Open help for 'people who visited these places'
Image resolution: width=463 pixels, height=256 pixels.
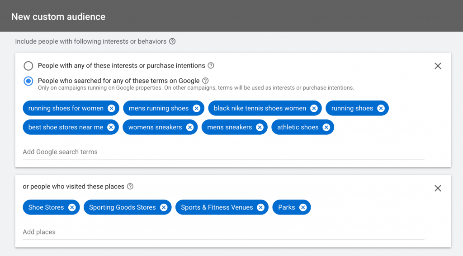tap(130, 187)
